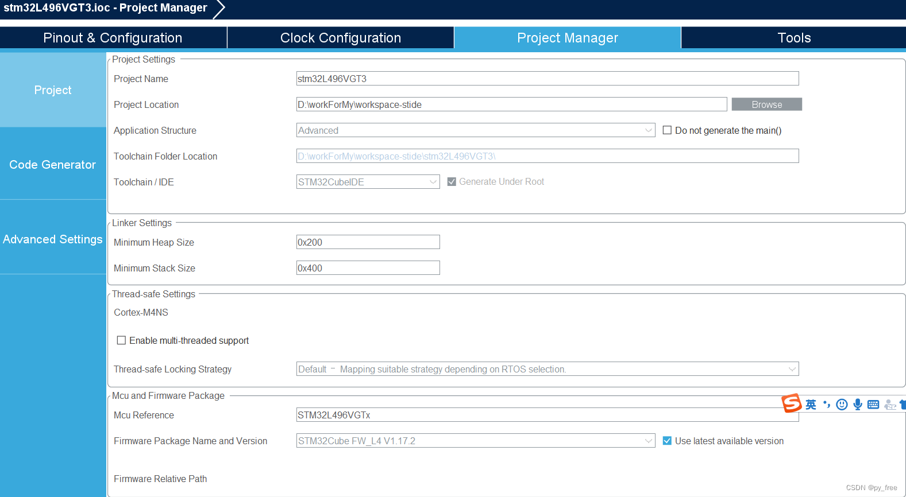906x497 pixels.
Task: Click the Thread-safe Settings group title
Action: click(x=153, y=294)
